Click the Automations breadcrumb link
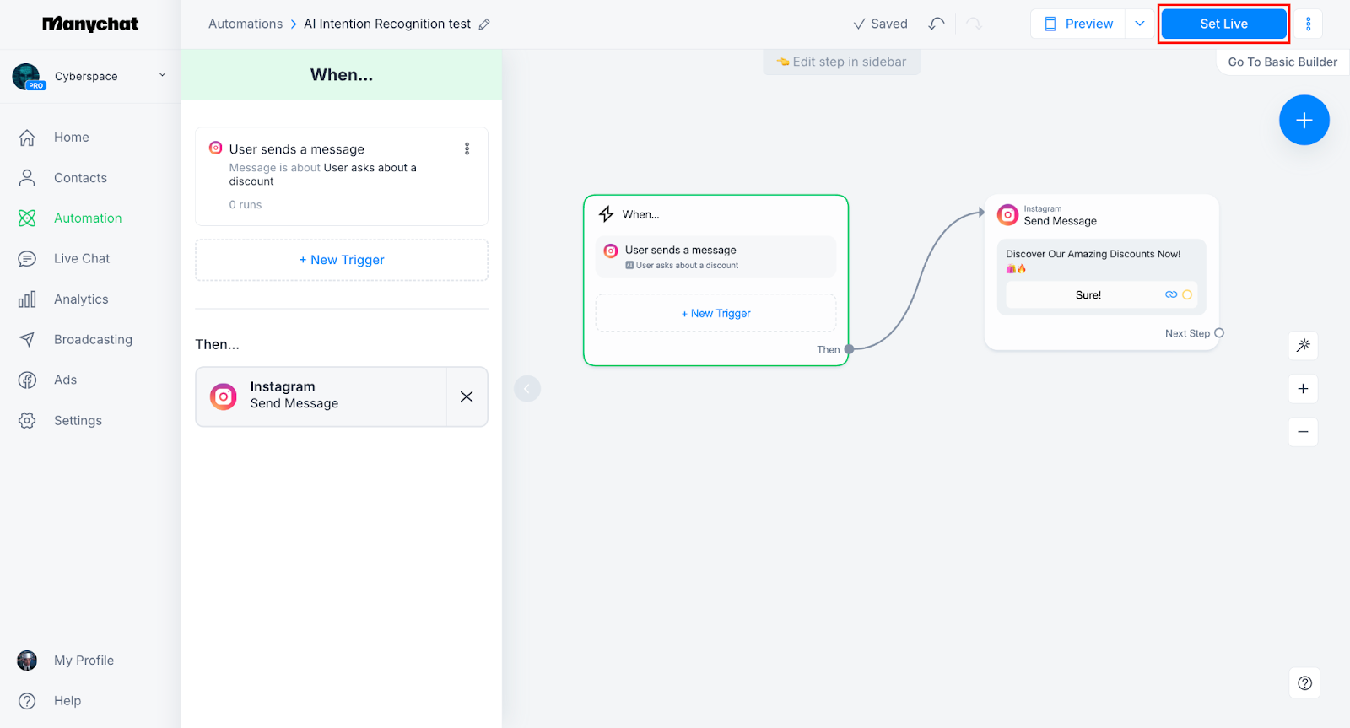This screenshot has height=728, width=1350. [246, 24]
